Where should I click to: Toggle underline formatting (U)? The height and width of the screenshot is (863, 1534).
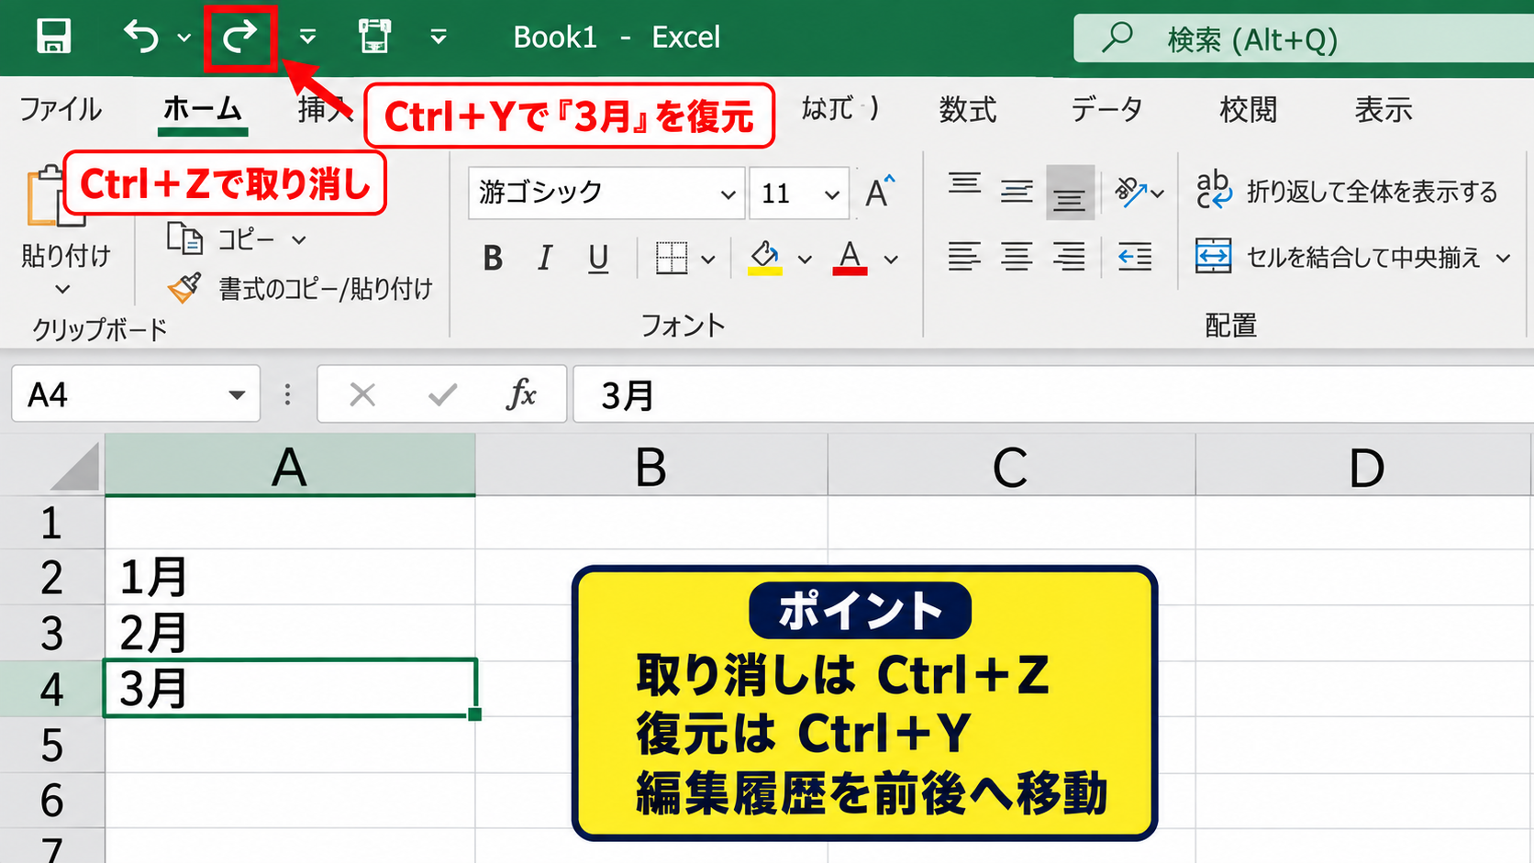pyautogui.click(x=598, y=259)
